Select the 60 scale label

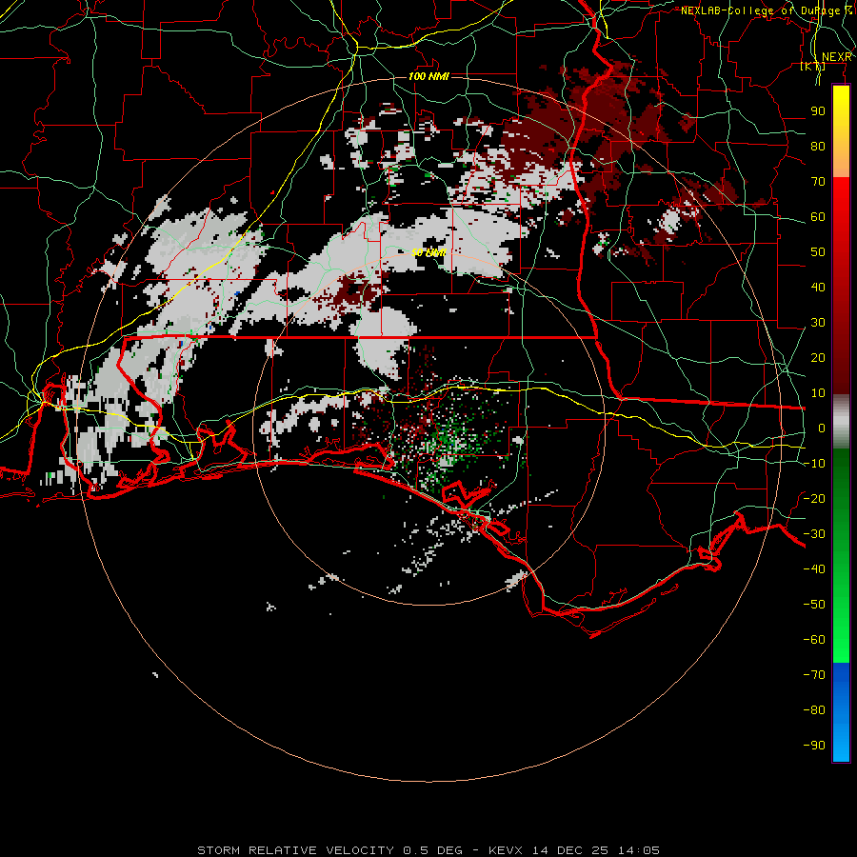[x=818, y=216]
